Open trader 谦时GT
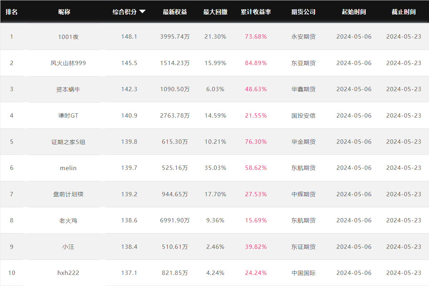 click(68, 115)
